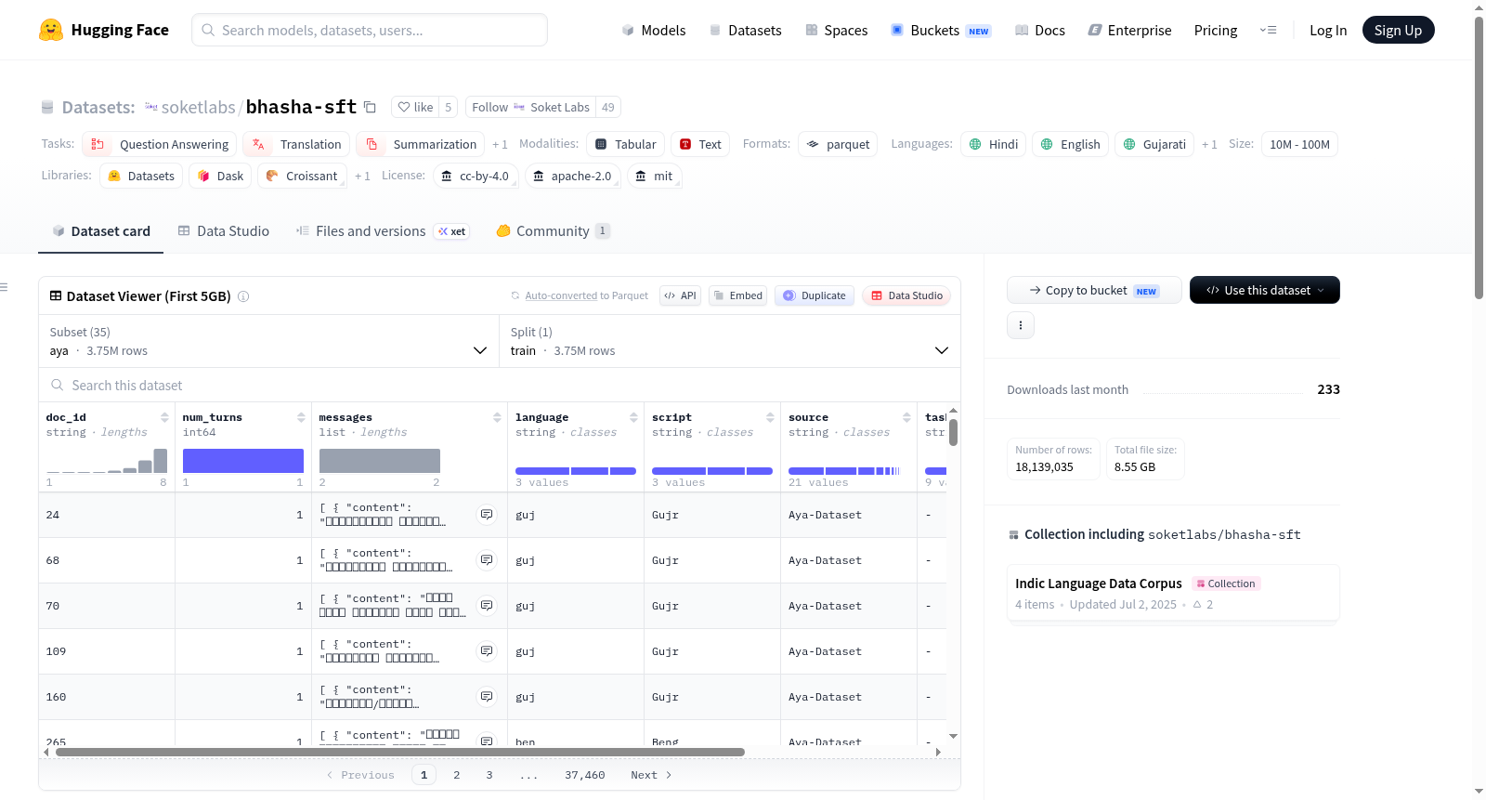1486x800 pixels.
Task: Switch to the Data Studio tab
Action: [x=224, y=230]
